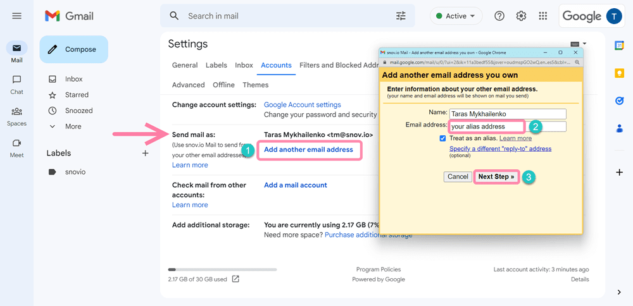The image size is (633, 306).
Task: Open Contacts in the side panel
Action: point(619,128)
